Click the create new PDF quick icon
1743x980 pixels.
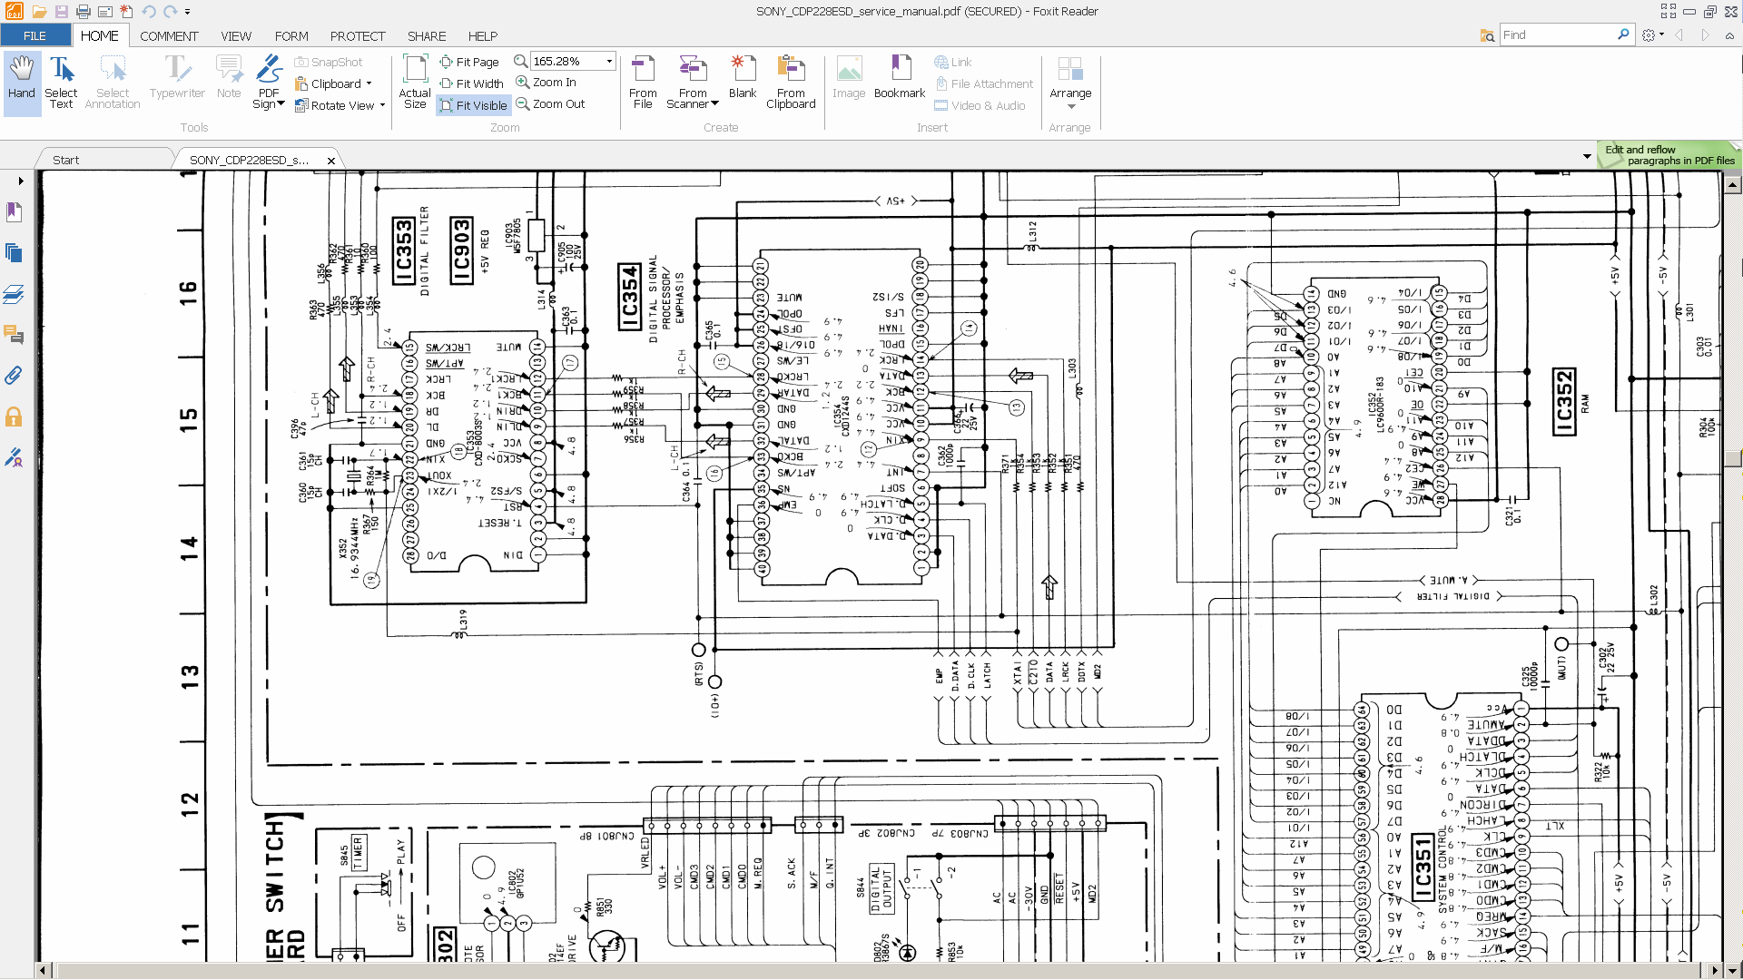[126, 12]
